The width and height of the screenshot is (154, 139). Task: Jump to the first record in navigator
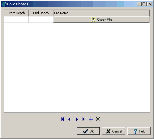click(62, 119)
